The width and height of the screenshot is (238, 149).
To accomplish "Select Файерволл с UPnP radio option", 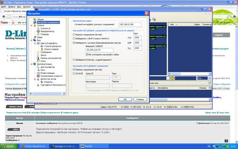I will (74, 39).
